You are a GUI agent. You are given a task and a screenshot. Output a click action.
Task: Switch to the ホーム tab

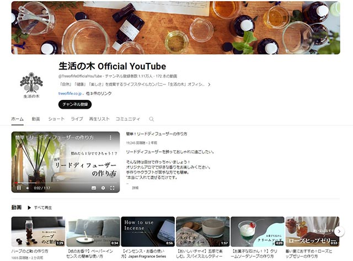17,119
